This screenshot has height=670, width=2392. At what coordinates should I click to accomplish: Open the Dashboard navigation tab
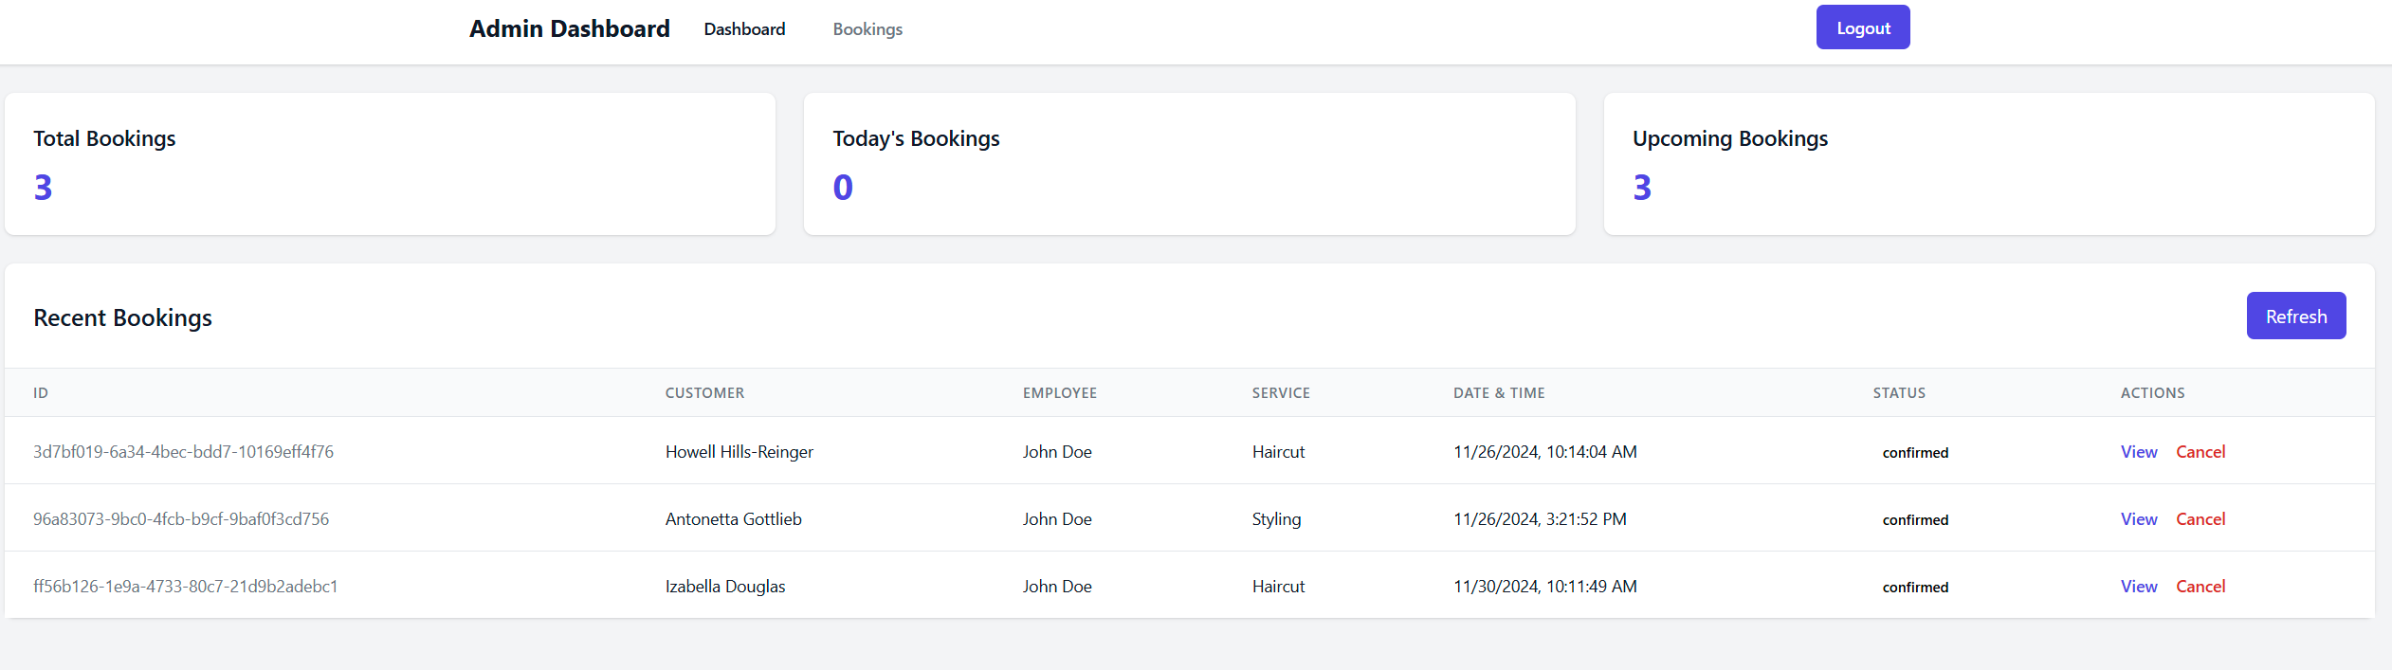tap(744, 29)
